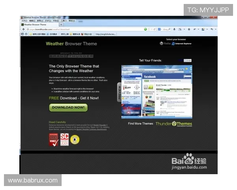This screenshot has width=237, height=190.
Task: Click the PREVIEW side tab on screenshot
Action: coord(119,92)
